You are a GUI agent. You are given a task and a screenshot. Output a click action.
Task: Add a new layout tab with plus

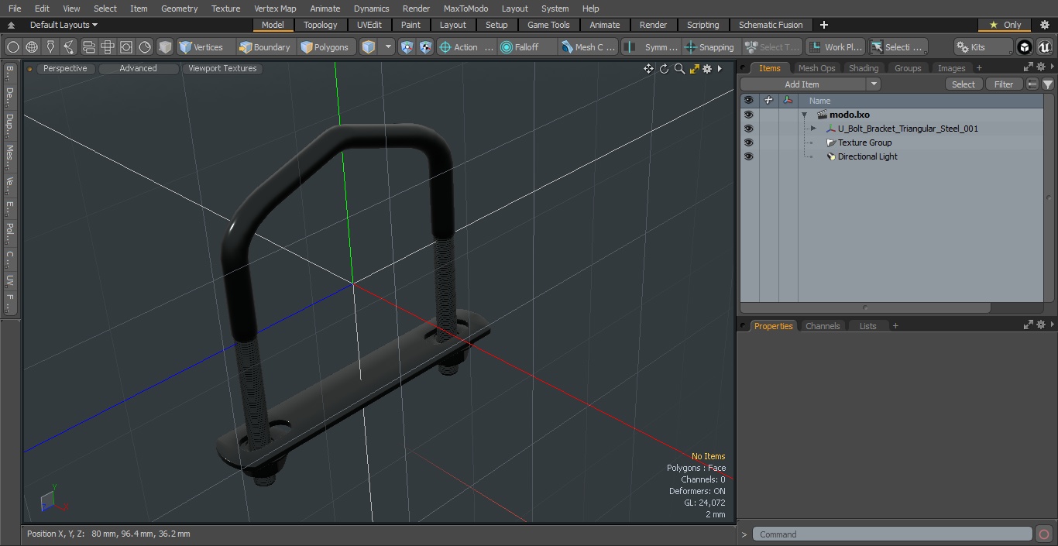tap(824, 25)
